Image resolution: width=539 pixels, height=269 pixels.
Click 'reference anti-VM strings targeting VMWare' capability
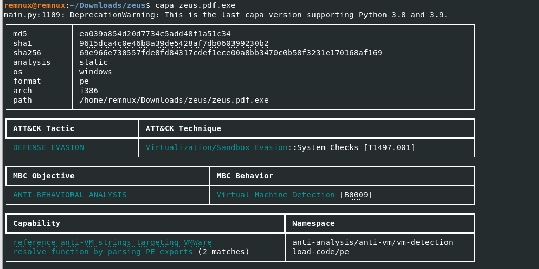click(x=113, y=242)
